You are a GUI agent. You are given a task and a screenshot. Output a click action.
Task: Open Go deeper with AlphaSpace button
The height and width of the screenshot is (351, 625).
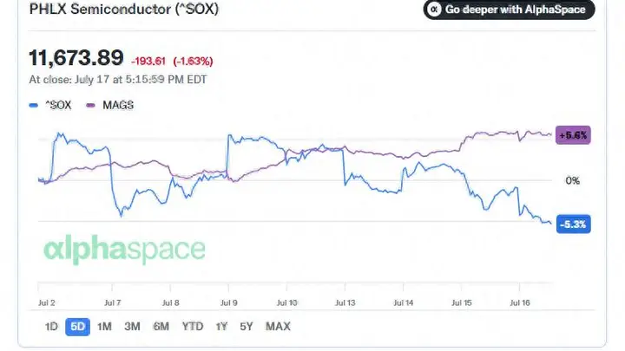(x=509, y=10)
